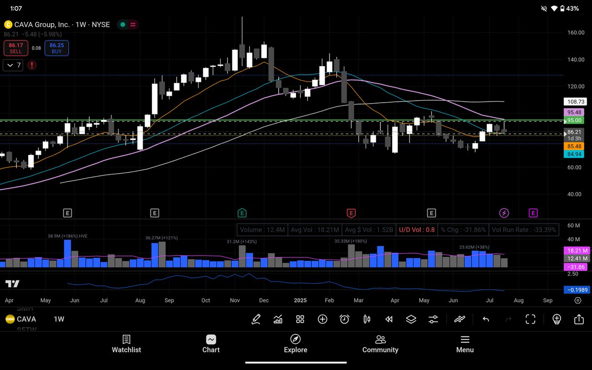This screenshot has width=592, height=370.
Task: Collapse the indicator legend showing 7
Action: point(13,65)
